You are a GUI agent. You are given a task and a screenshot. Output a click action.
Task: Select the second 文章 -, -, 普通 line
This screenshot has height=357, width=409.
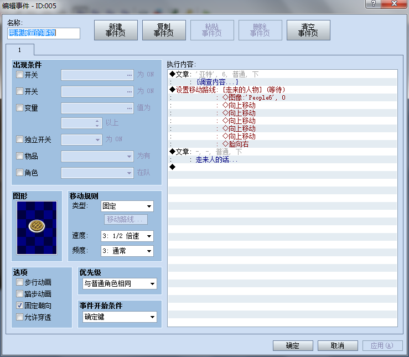[282, 152]
